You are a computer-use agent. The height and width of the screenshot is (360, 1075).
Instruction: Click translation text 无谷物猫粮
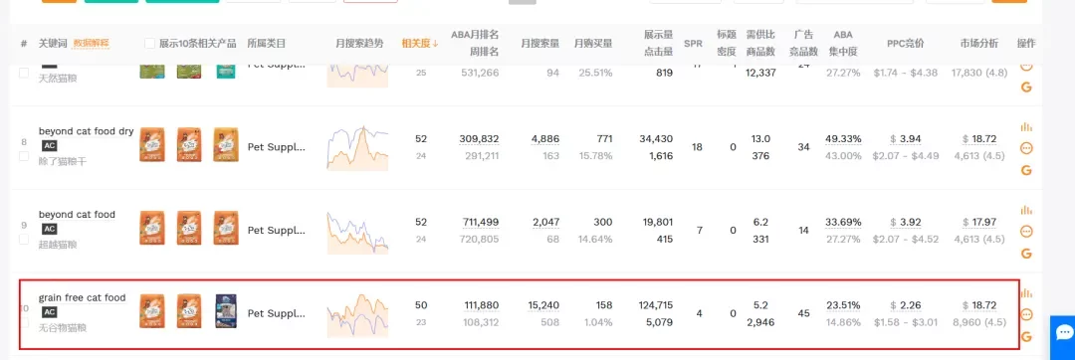[63, 328]
